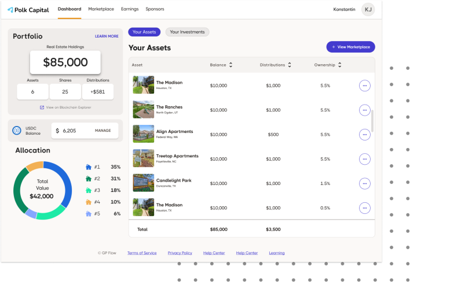Screen dimensions: 461x289
Task: Sort assets by Balance column
Action: (231, 65)
